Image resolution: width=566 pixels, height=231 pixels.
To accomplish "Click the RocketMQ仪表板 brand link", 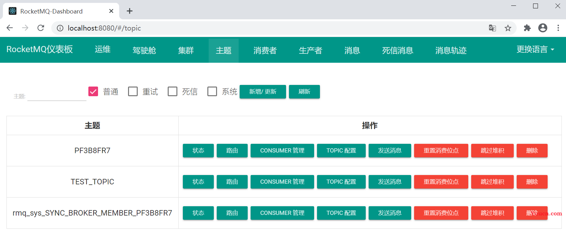I will pyautogui.click(x=40, y=49).
